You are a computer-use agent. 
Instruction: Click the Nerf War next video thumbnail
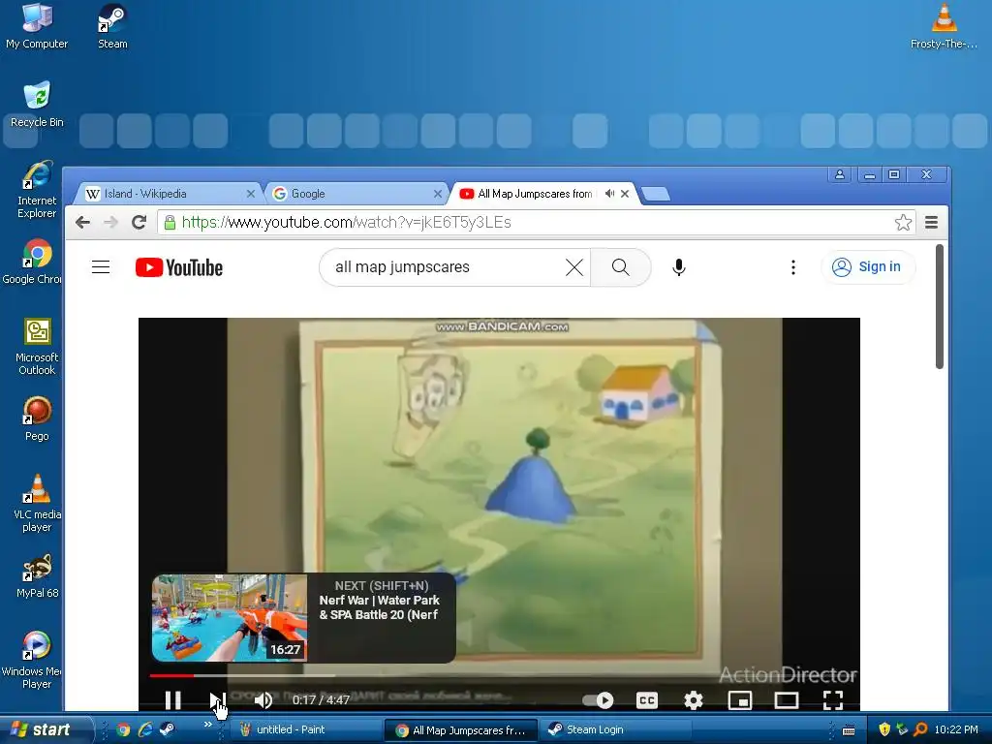pos(230,618)
